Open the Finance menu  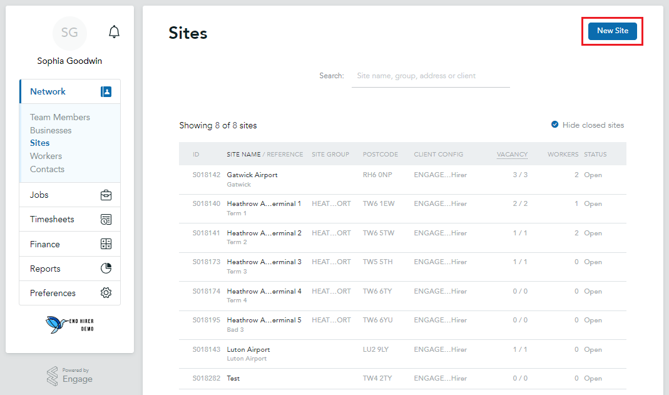click(70, 244)
